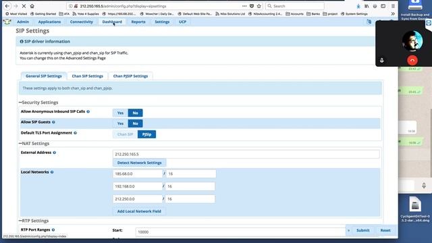This screenshot has width=432, height=243.
Task: Switch to Chan PJSIP Settings tab
Action: pos(130,76)
